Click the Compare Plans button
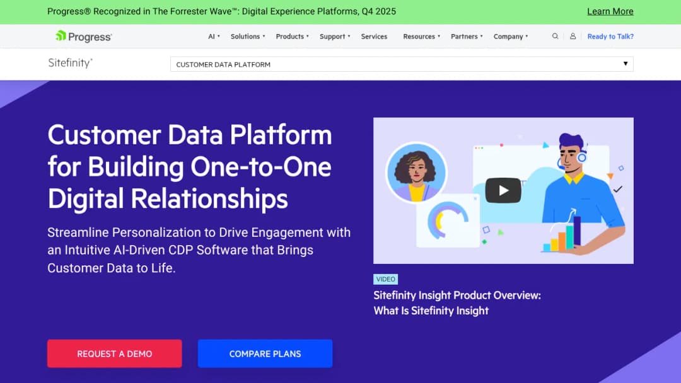 coord(265,353)
